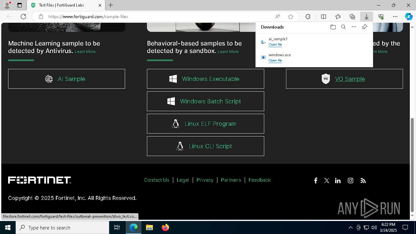
Task: Click the page vertical scrollbar
Action: pyautogui.click(x=412, y=165)
